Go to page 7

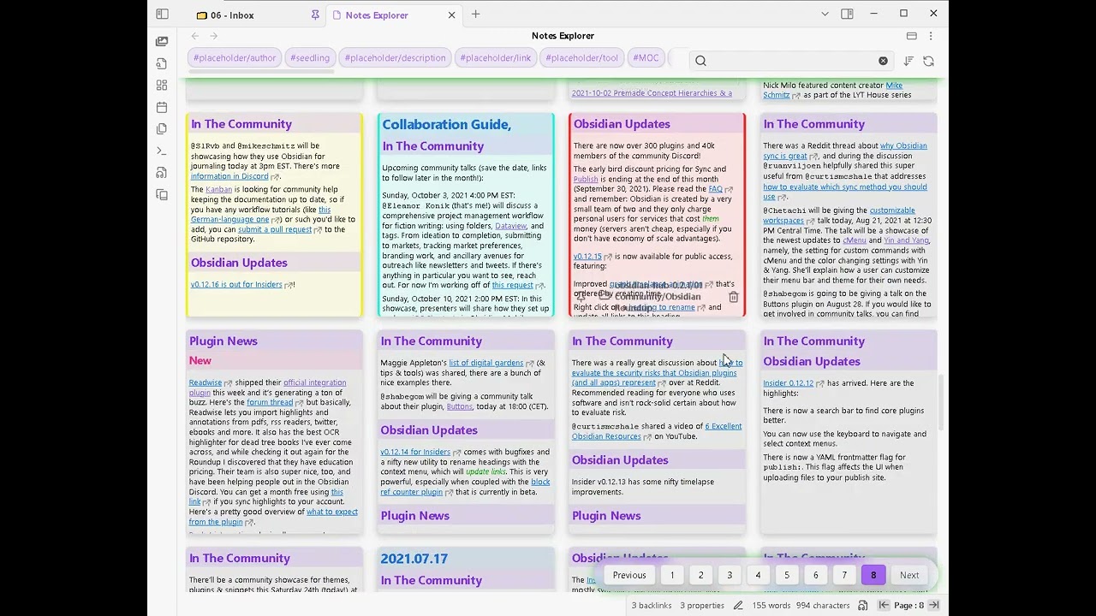[x=844, y=575]
